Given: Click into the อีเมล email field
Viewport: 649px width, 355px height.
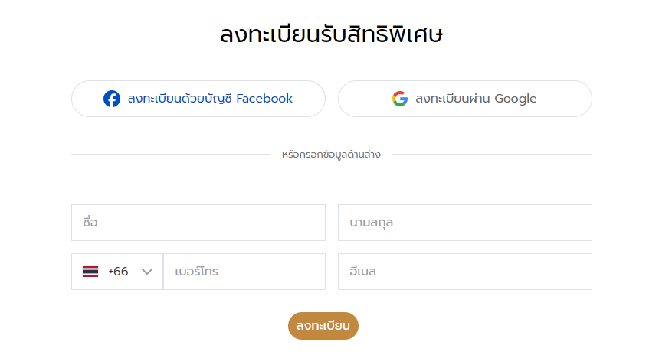Looking at the screenshot, I should click(x=465, y=272).
